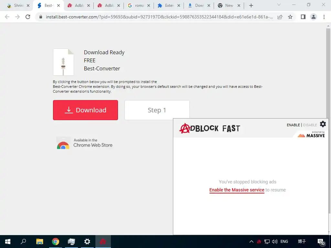Open Settings gear in taskbar

point(87,242)
